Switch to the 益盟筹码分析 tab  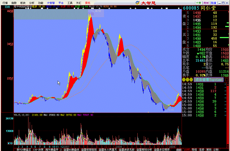pyautogui.click(x=144, y=150)
